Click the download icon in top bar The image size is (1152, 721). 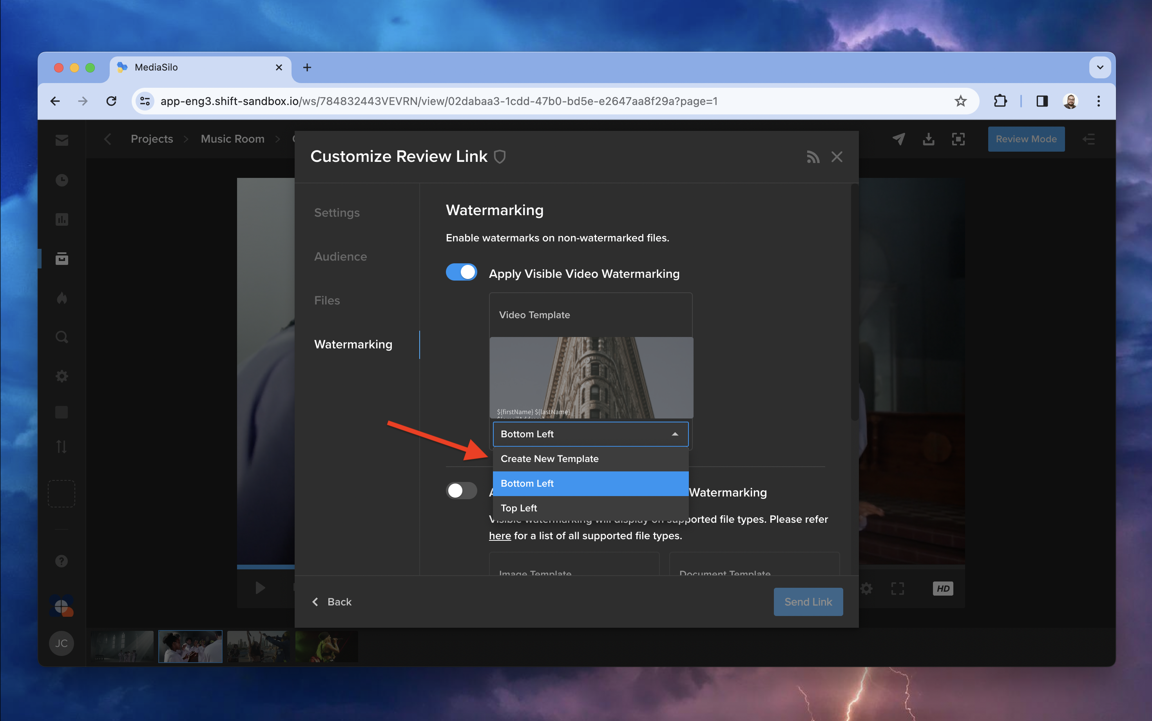point(928,139)
